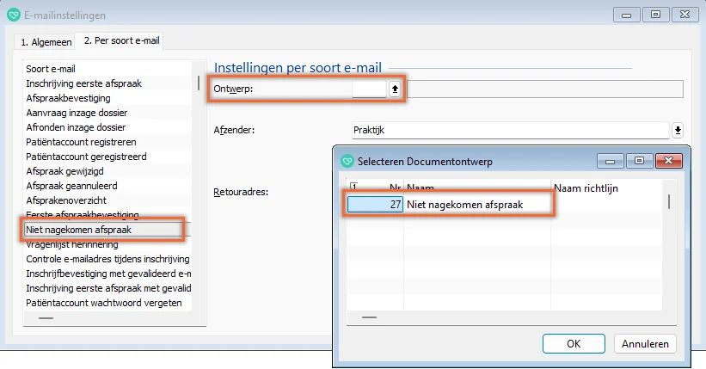Switch to the 1. Algemeen tab

click(x=46, y=41)
